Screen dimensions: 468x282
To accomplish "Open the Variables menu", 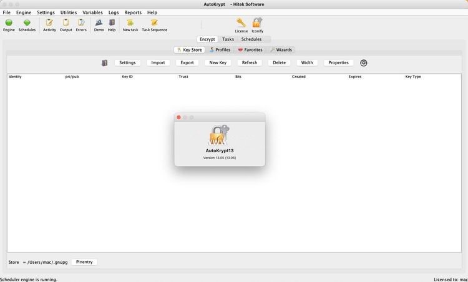I will click(92, 12).
